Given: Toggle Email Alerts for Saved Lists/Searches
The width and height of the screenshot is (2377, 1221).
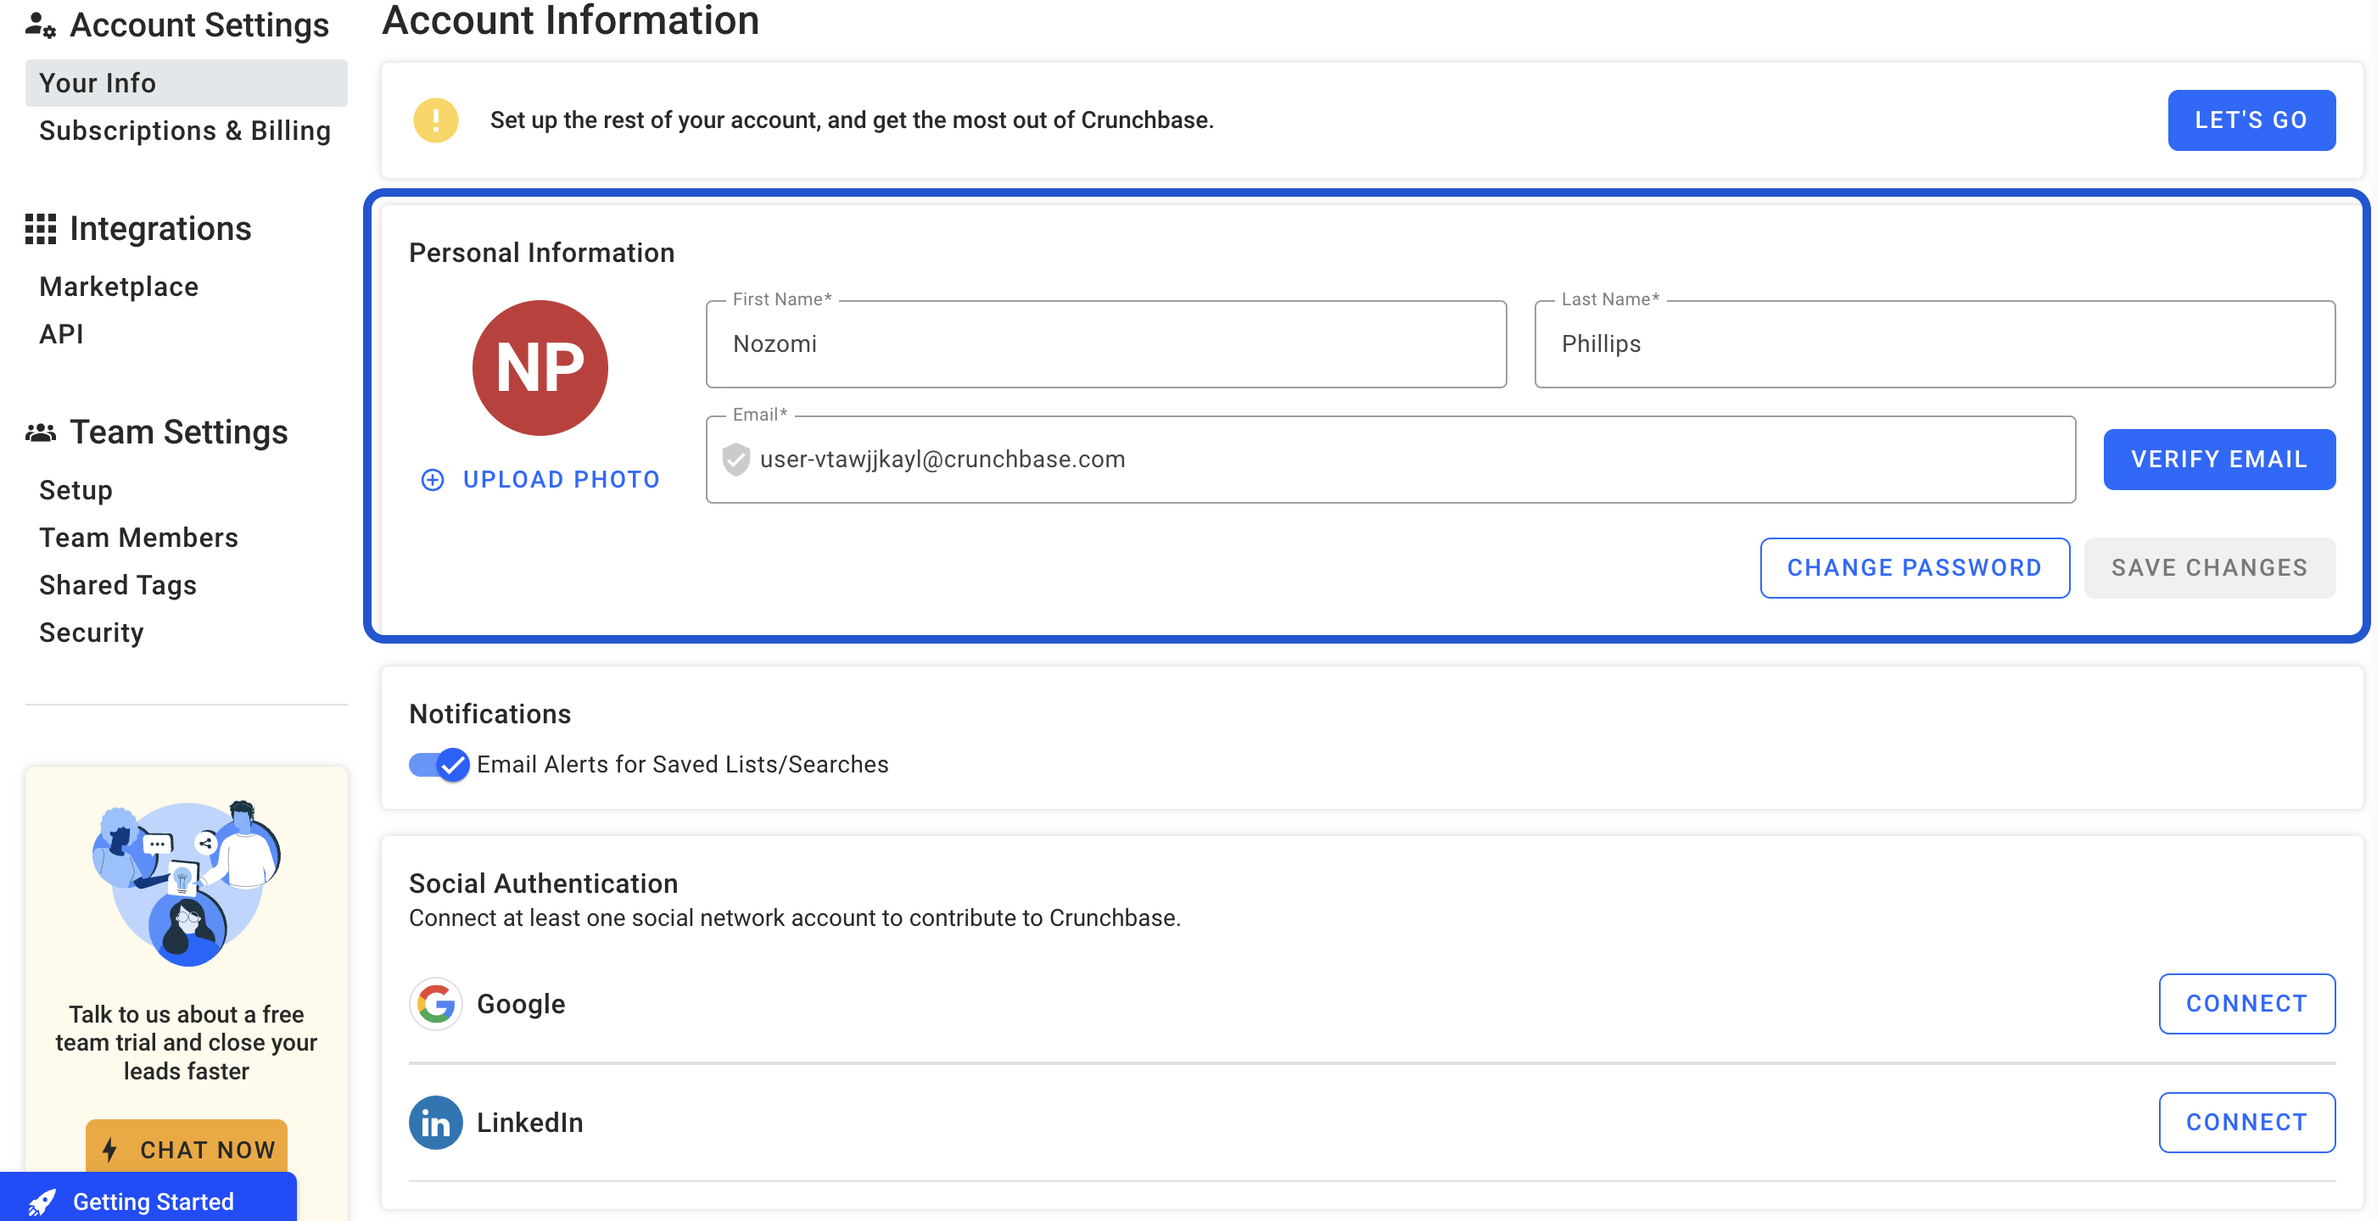Looking at the screenshot, I should [x=439, y=765].
